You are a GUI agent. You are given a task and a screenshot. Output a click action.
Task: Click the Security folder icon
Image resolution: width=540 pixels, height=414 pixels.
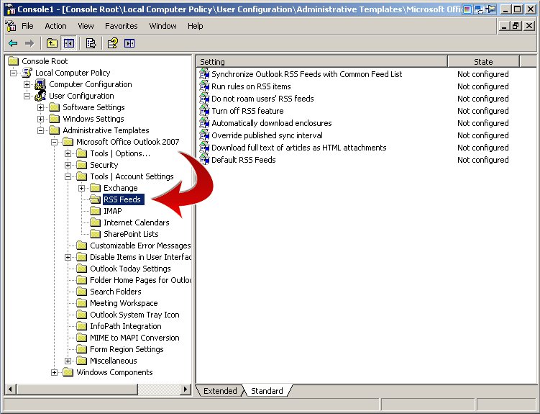coord(82,165)
